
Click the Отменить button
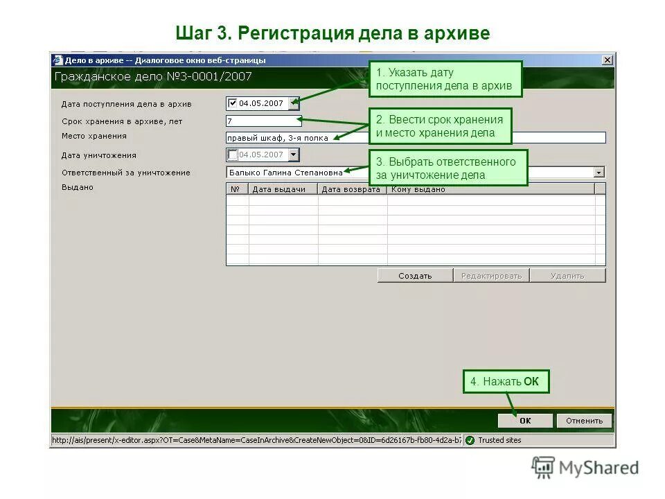(585, 420)
